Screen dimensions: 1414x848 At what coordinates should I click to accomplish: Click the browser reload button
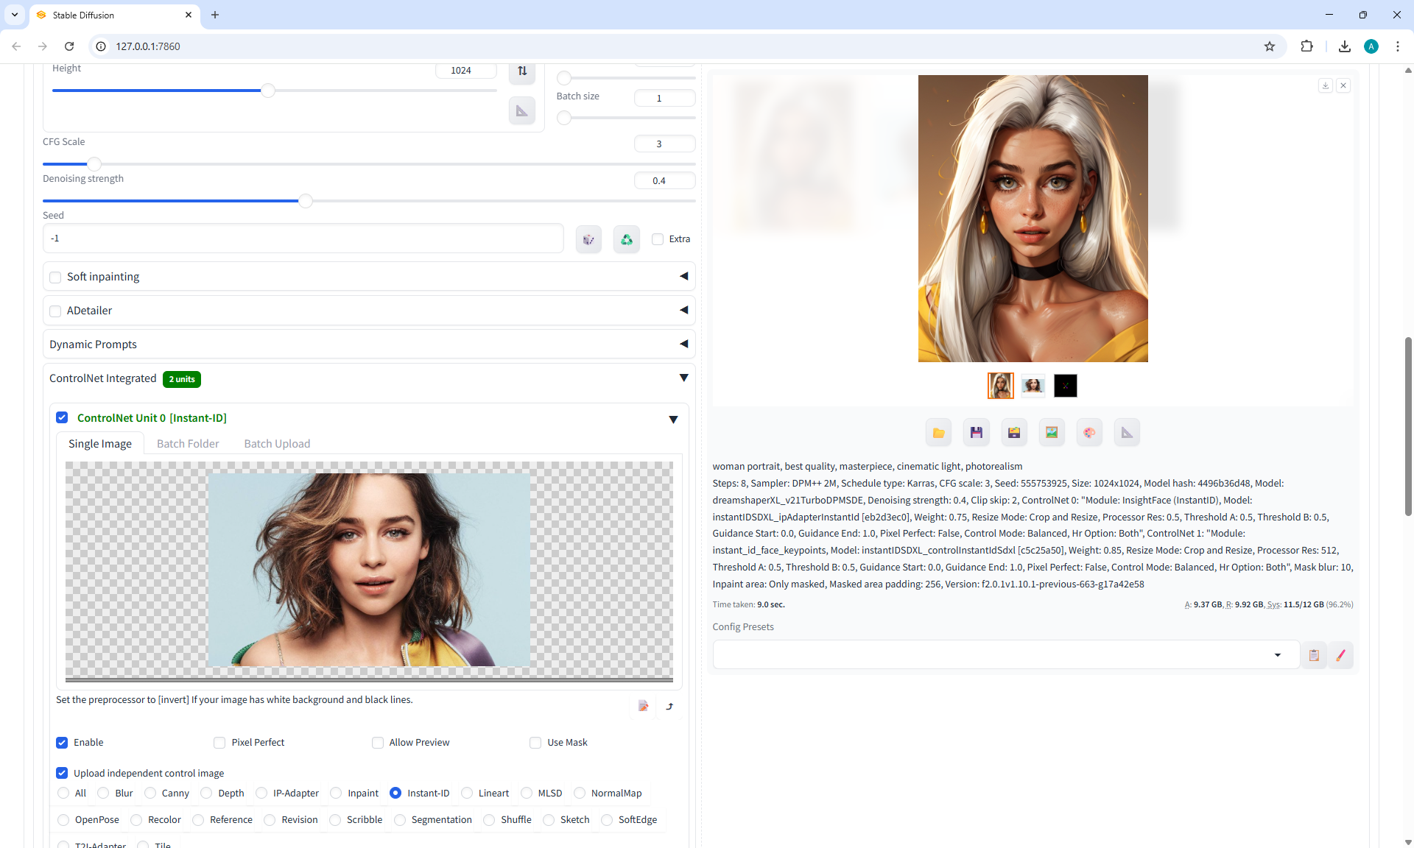pyautogui.click(x=69, y=46)
